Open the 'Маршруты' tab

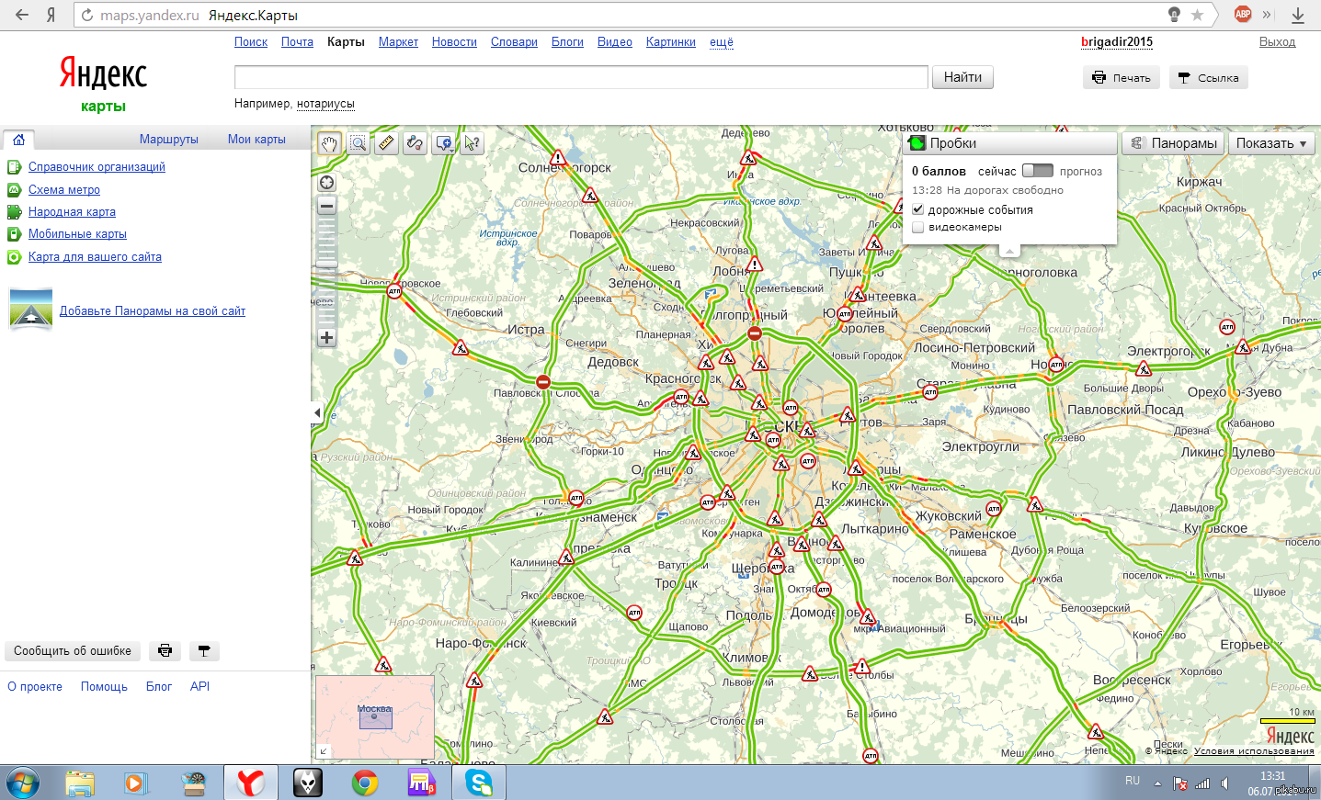(169, 140)
